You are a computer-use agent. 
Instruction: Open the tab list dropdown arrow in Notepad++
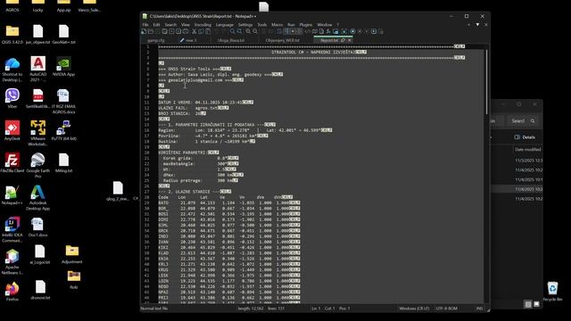(477, 25)
